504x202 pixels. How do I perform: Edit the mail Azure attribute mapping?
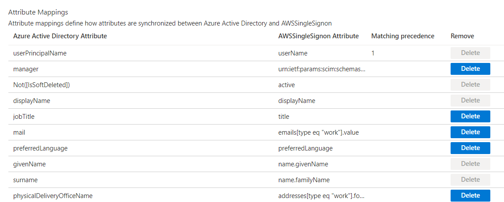[19, 132]
